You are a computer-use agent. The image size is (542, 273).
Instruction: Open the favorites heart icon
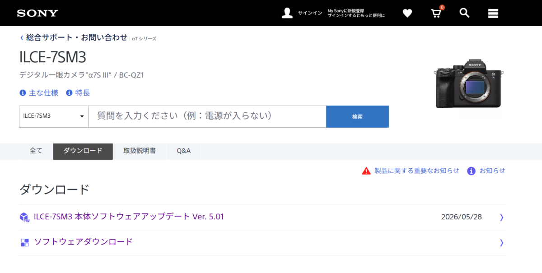tap(407, 14)
